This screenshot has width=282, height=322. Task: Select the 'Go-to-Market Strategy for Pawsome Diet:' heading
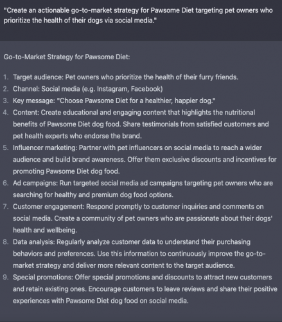pyautogui.click(x=67, y=57)
